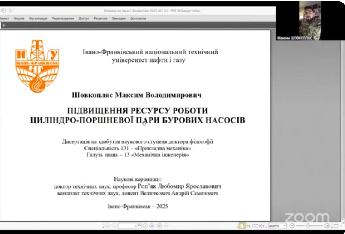Open the Рецензія menu
The image size is (345, 234).
(x=101, y=18)
